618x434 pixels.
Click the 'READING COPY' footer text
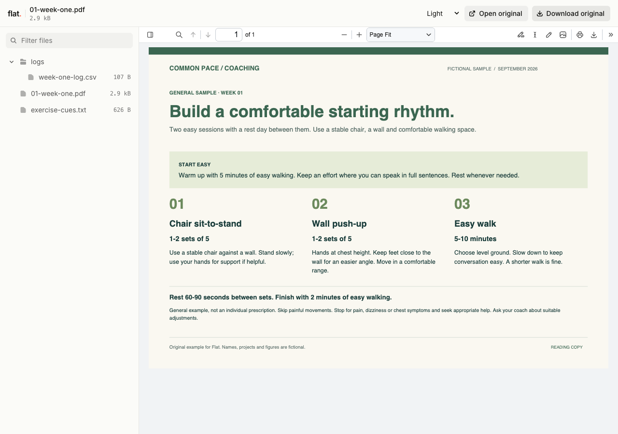[567, 347]
